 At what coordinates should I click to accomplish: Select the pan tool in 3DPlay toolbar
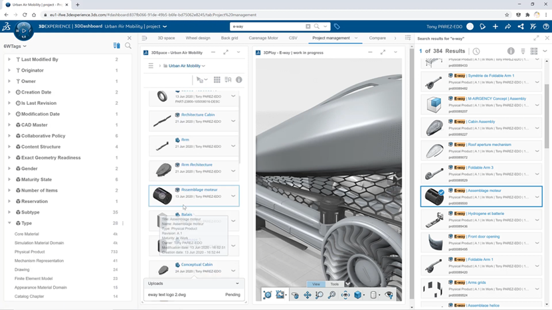[308, 295]
